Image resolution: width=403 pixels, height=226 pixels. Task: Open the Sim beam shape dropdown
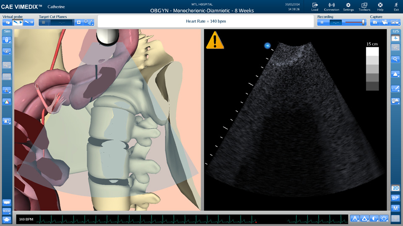(7, 90)
